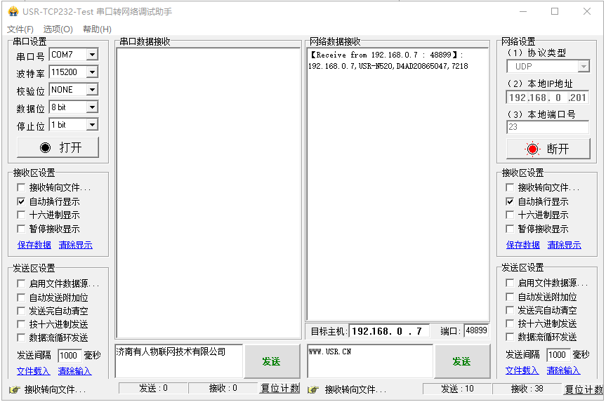Click the network 发送 button
Viewport: 606px width, 402px height.
[462, 361]
